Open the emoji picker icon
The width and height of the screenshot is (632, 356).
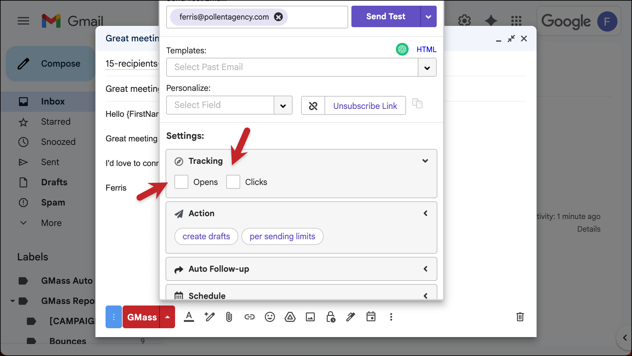pyautogui.click(x=270, y=317)
